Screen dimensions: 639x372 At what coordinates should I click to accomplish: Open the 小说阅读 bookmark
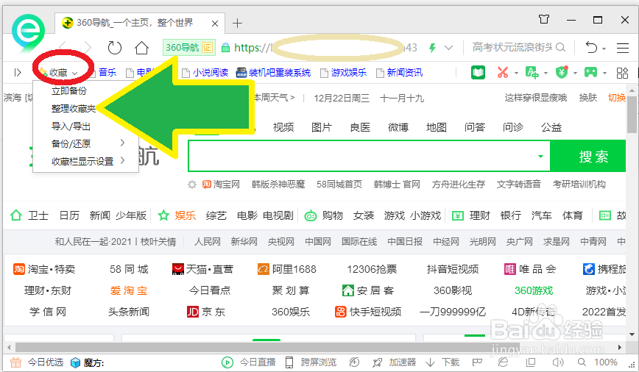(x=205, y=73)
